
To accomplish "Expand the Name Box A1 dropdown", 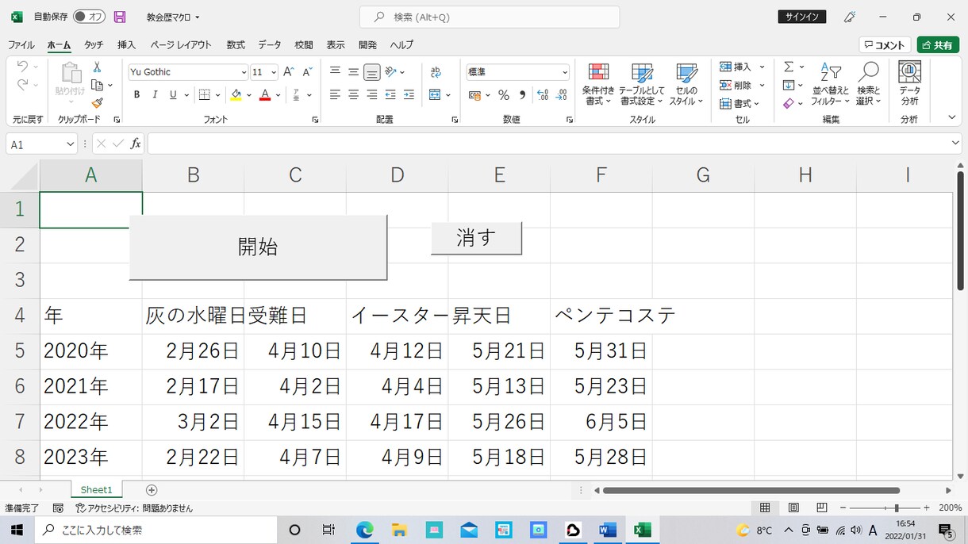I will pyautogui.click(x=70, y=144).
